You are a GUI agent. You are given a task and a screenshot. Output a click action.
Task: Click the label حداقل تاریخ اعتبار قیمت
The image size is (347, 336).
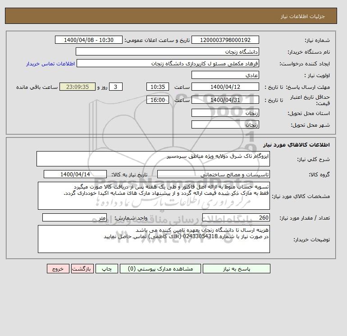point(310,100)
